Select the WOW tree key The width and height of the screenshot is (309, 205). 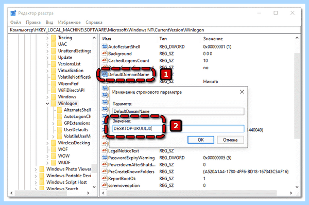pos(64,156)
